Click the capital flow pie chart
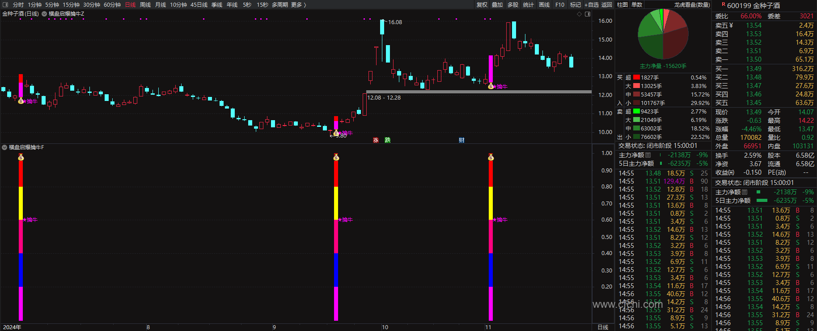This screenshot has width=817, height=331. tap(663, 34)
